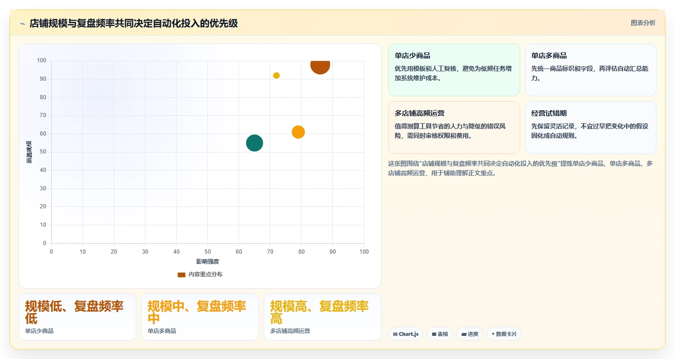Click the lightning icon beside the title
675x359 pixels.
pos(22,24)
